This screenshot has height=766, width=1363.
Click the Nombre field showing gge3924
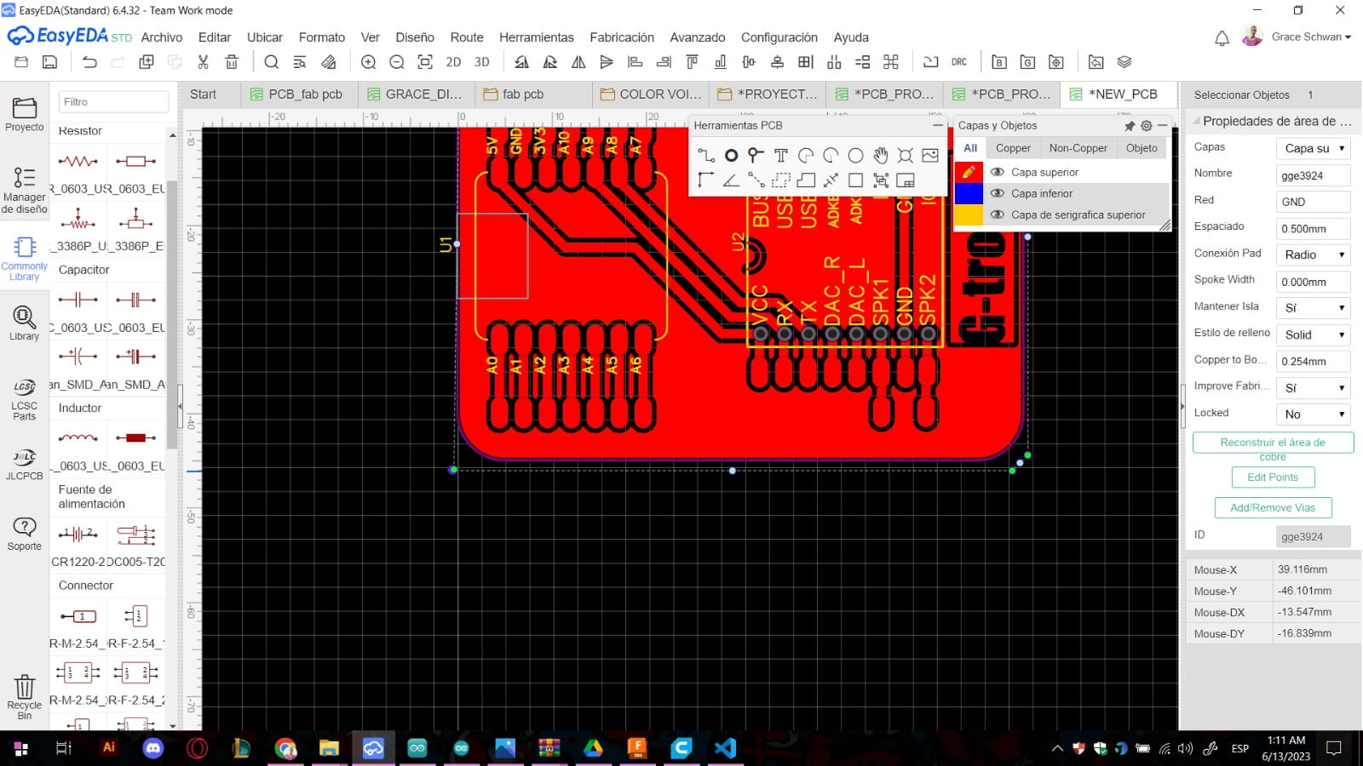coord(1313,175)
